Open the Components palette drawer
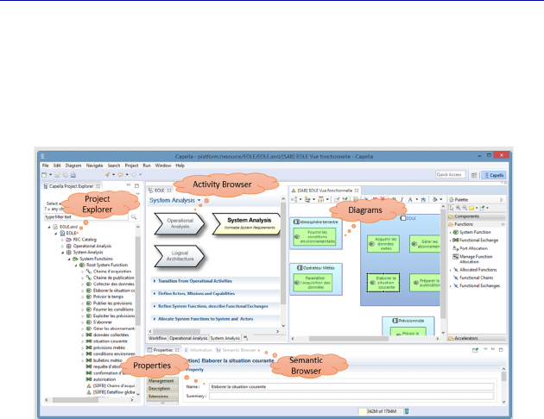Screen dimensions: 544x419 (x=477, y=216)
